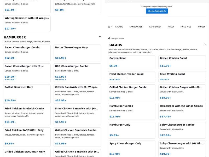
Task: Open the category list icon
Action: click(x=109, y=27)
